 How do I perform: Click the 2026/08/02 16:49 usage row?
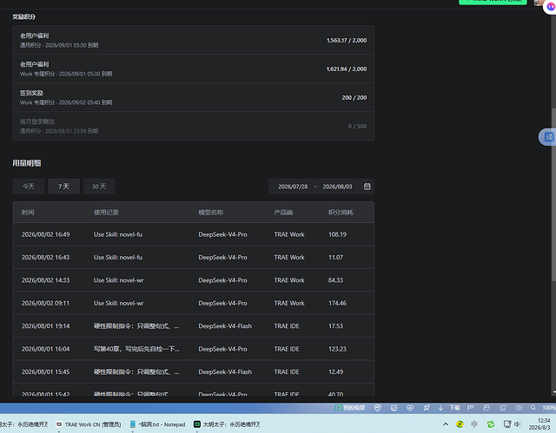click(x=193, y=234)
